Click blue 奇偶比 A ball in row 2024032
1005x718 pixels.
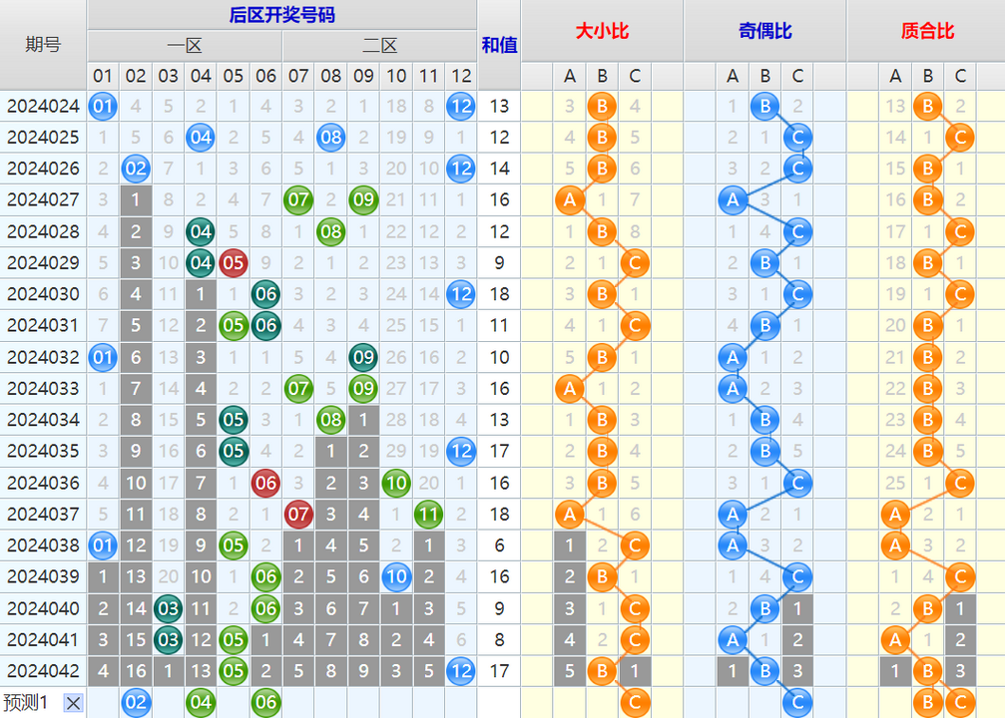point(733,357)
